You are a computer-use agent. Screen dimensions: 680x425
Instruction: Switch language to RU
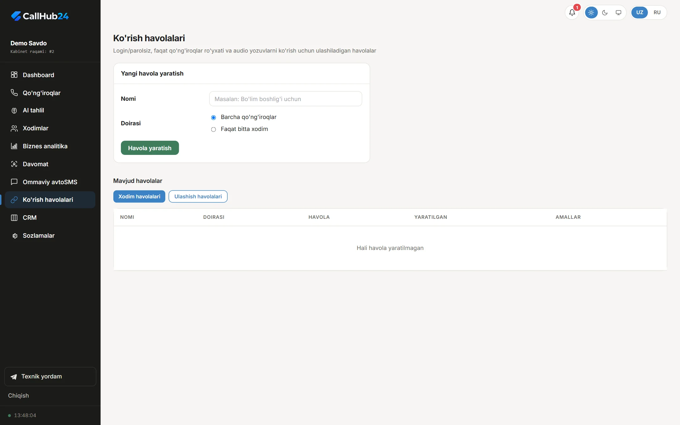point(657,13)
